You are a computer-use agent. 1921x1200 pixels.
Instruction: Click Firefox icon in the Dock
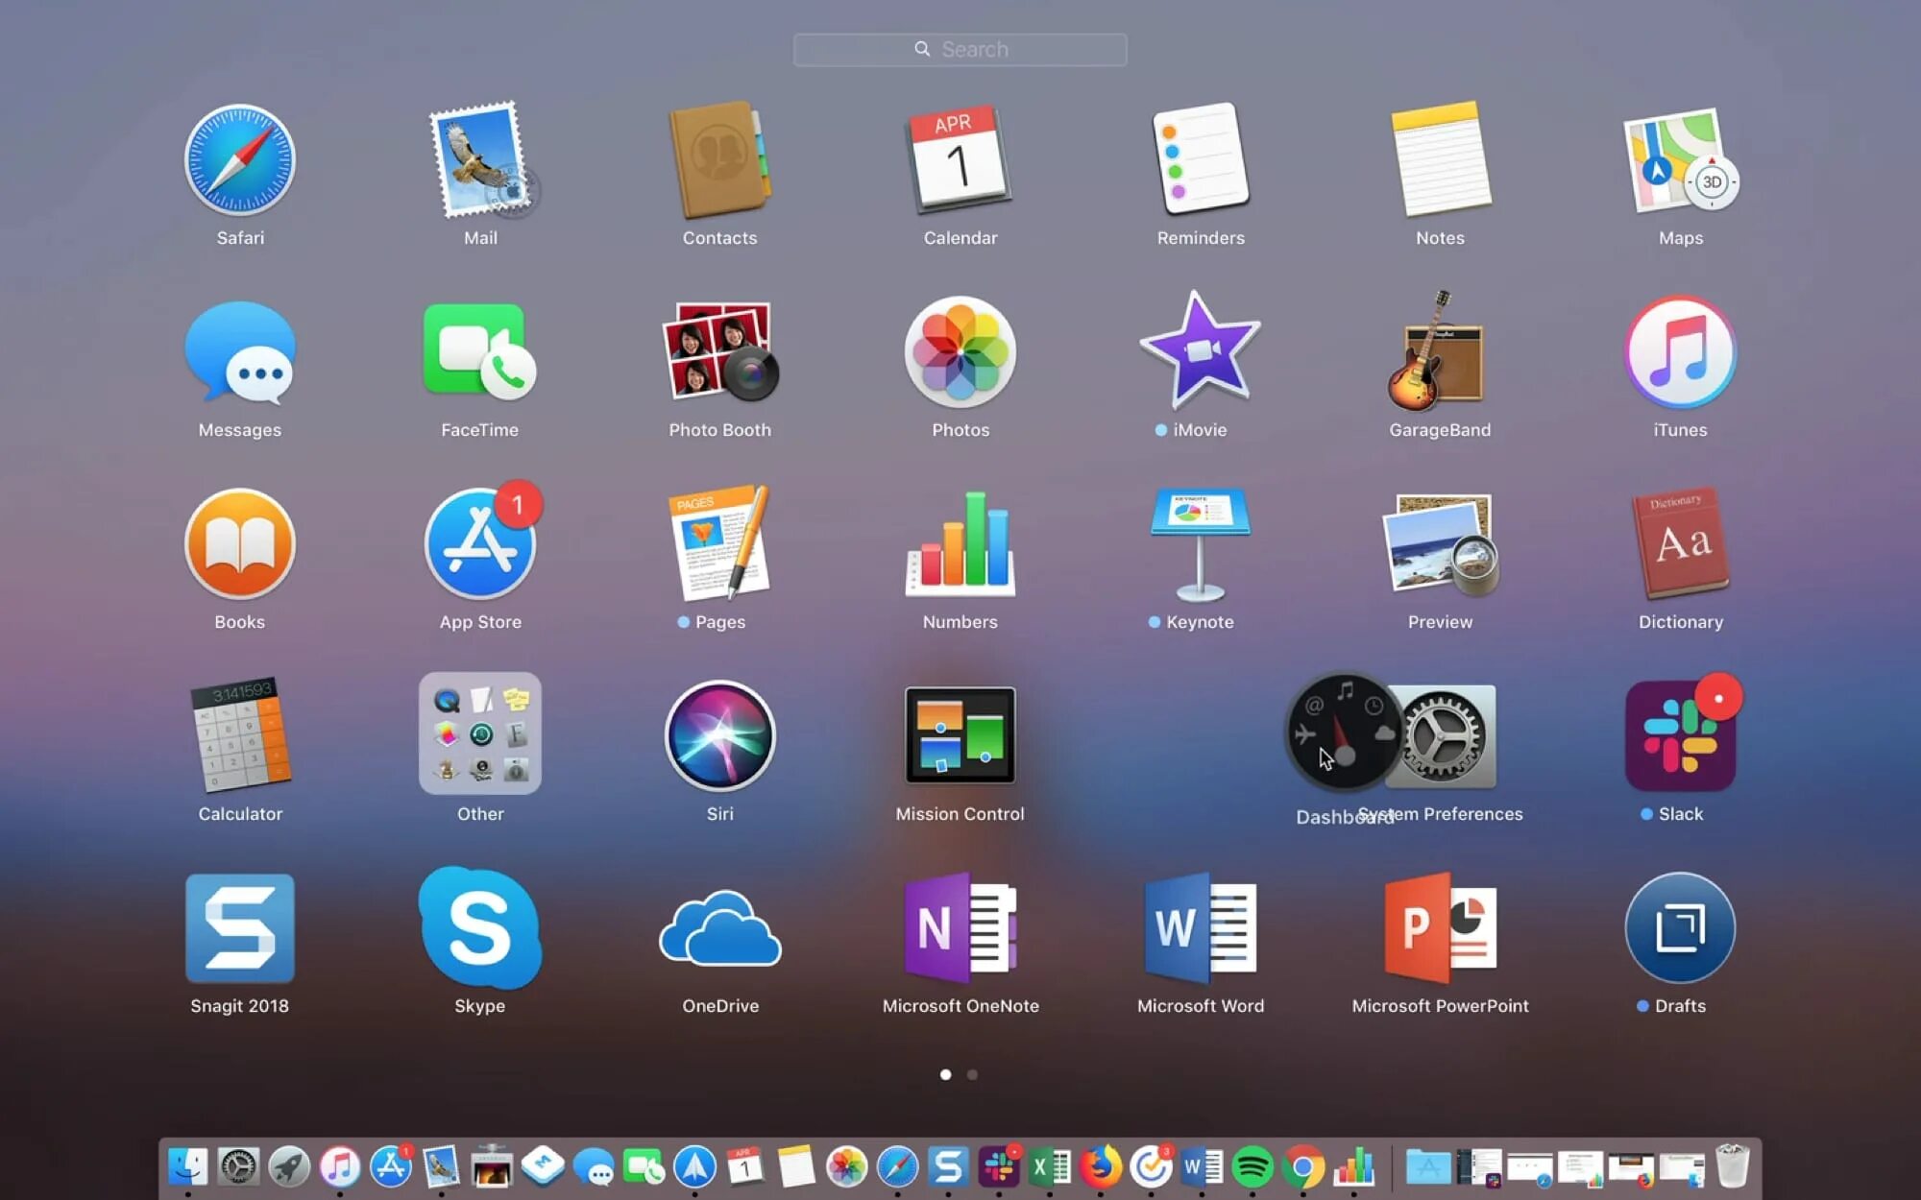[1100, 1167]
